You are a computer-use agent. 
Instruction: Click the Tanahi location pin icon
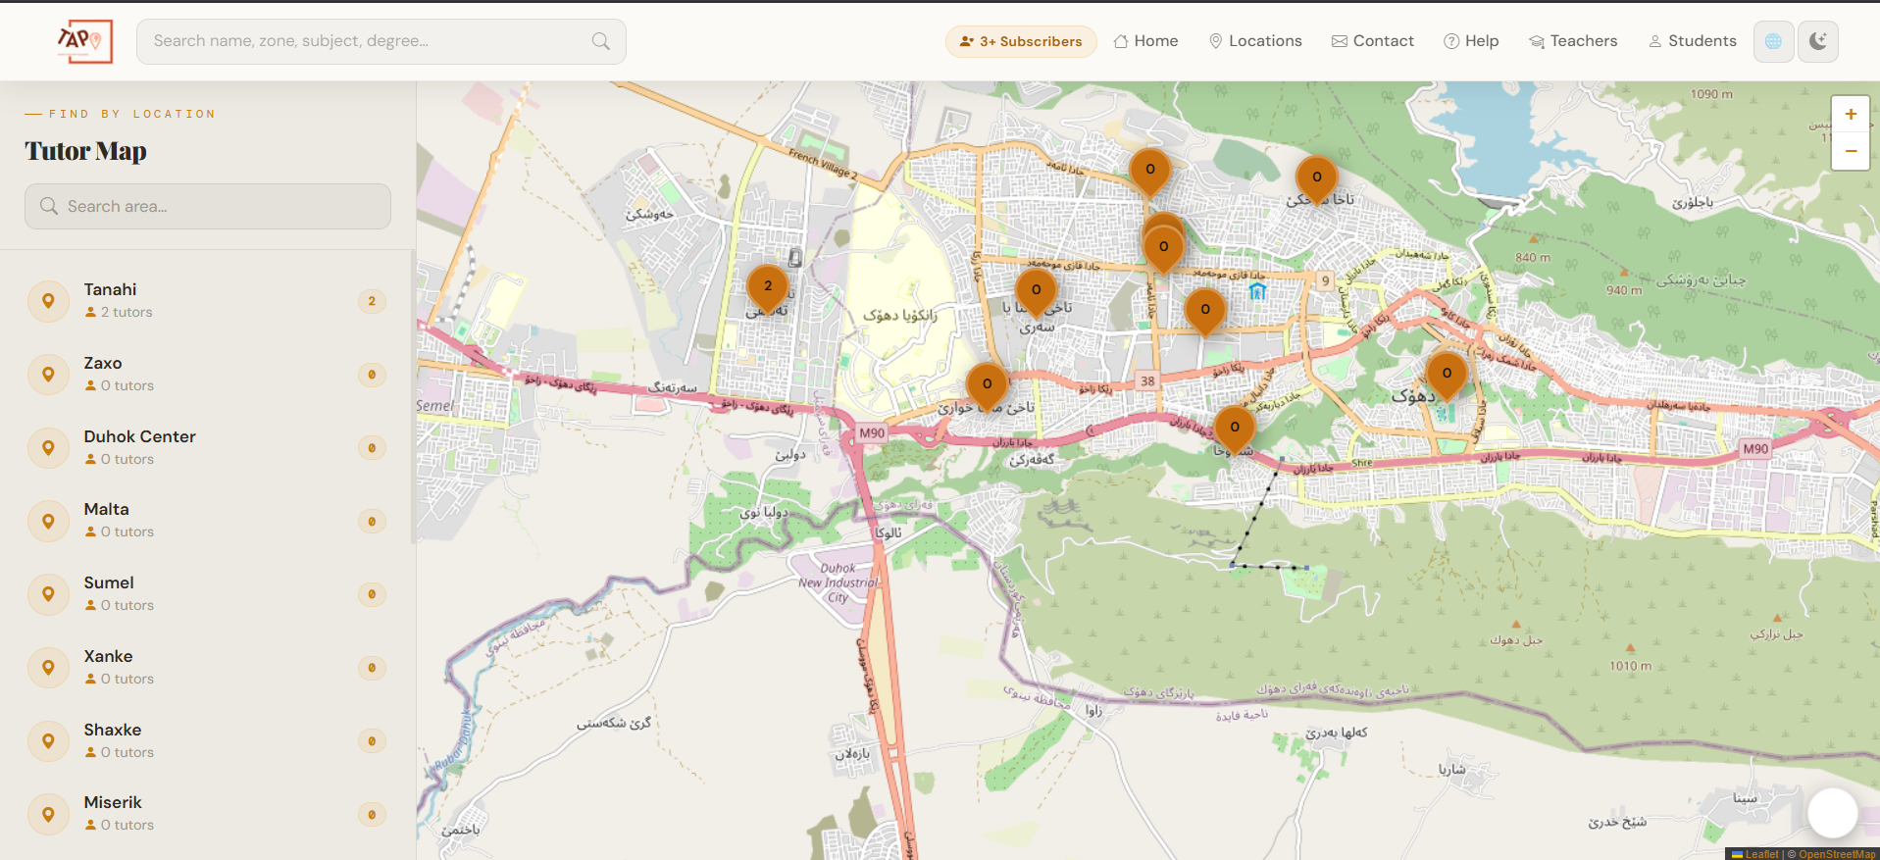[48, 301]
